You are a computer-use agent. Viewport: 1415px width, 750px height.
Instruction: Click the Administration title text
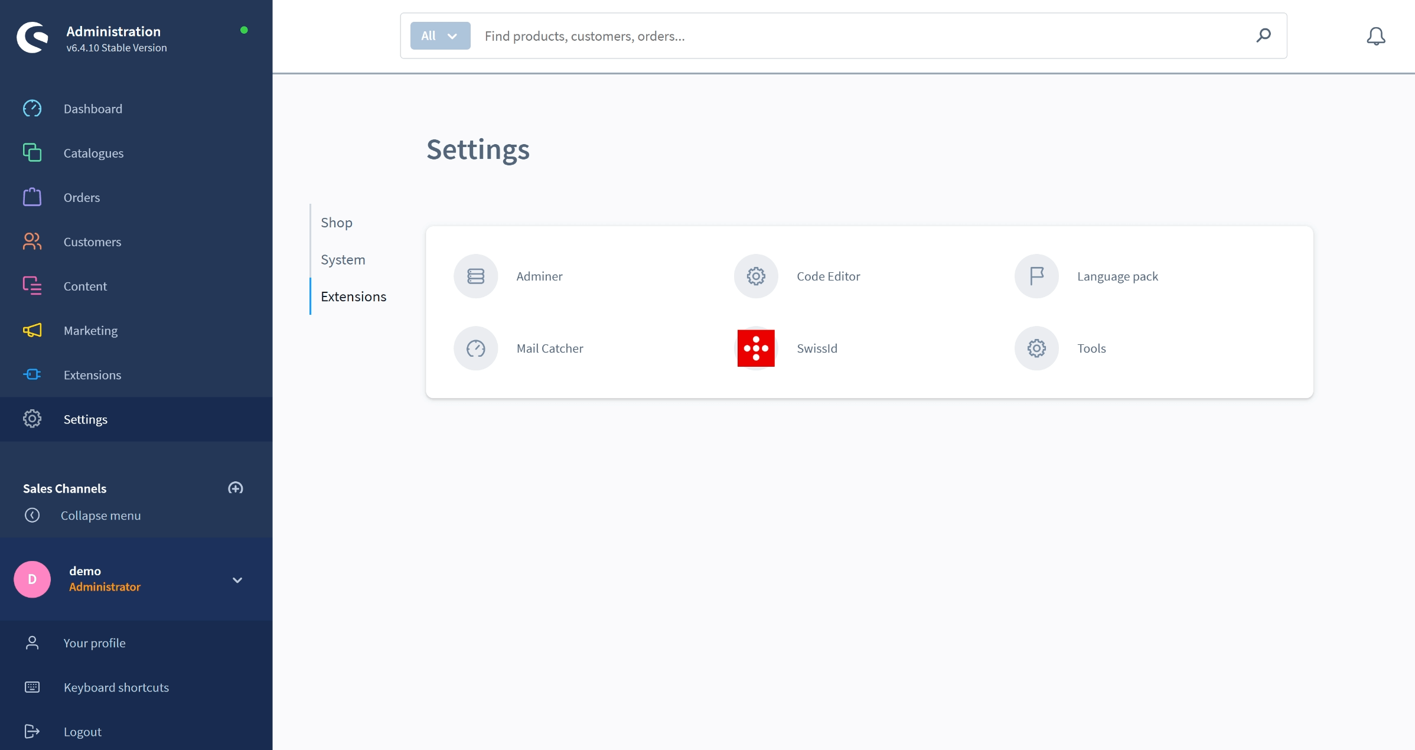[x=113, y=31]
